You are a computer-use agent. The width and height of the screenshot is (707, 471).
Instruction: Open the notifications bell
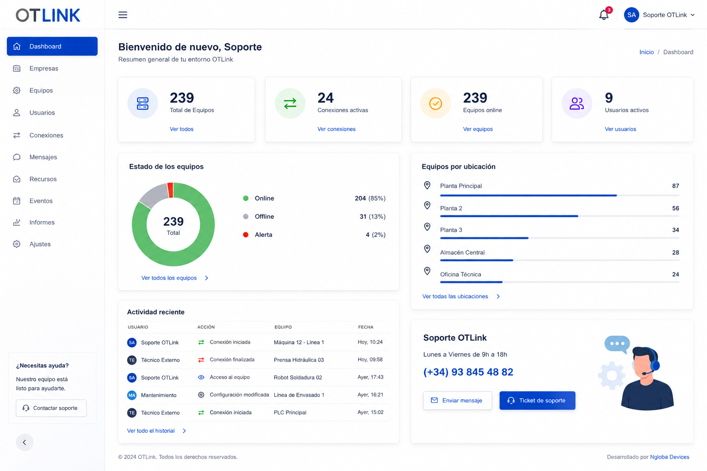pyautogui.click(x=604, y=15)
